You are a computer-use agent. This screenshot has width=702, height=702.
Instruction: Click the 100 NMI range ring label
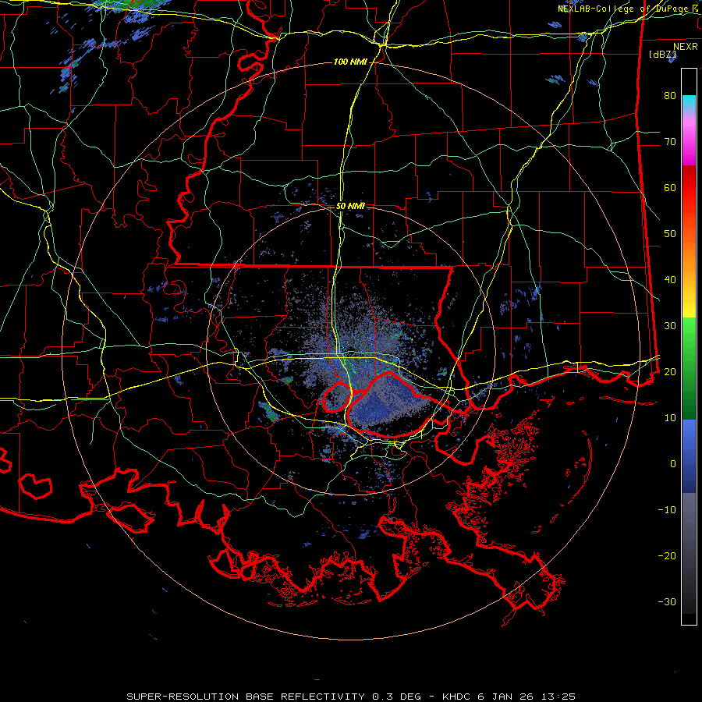(350, 62)
